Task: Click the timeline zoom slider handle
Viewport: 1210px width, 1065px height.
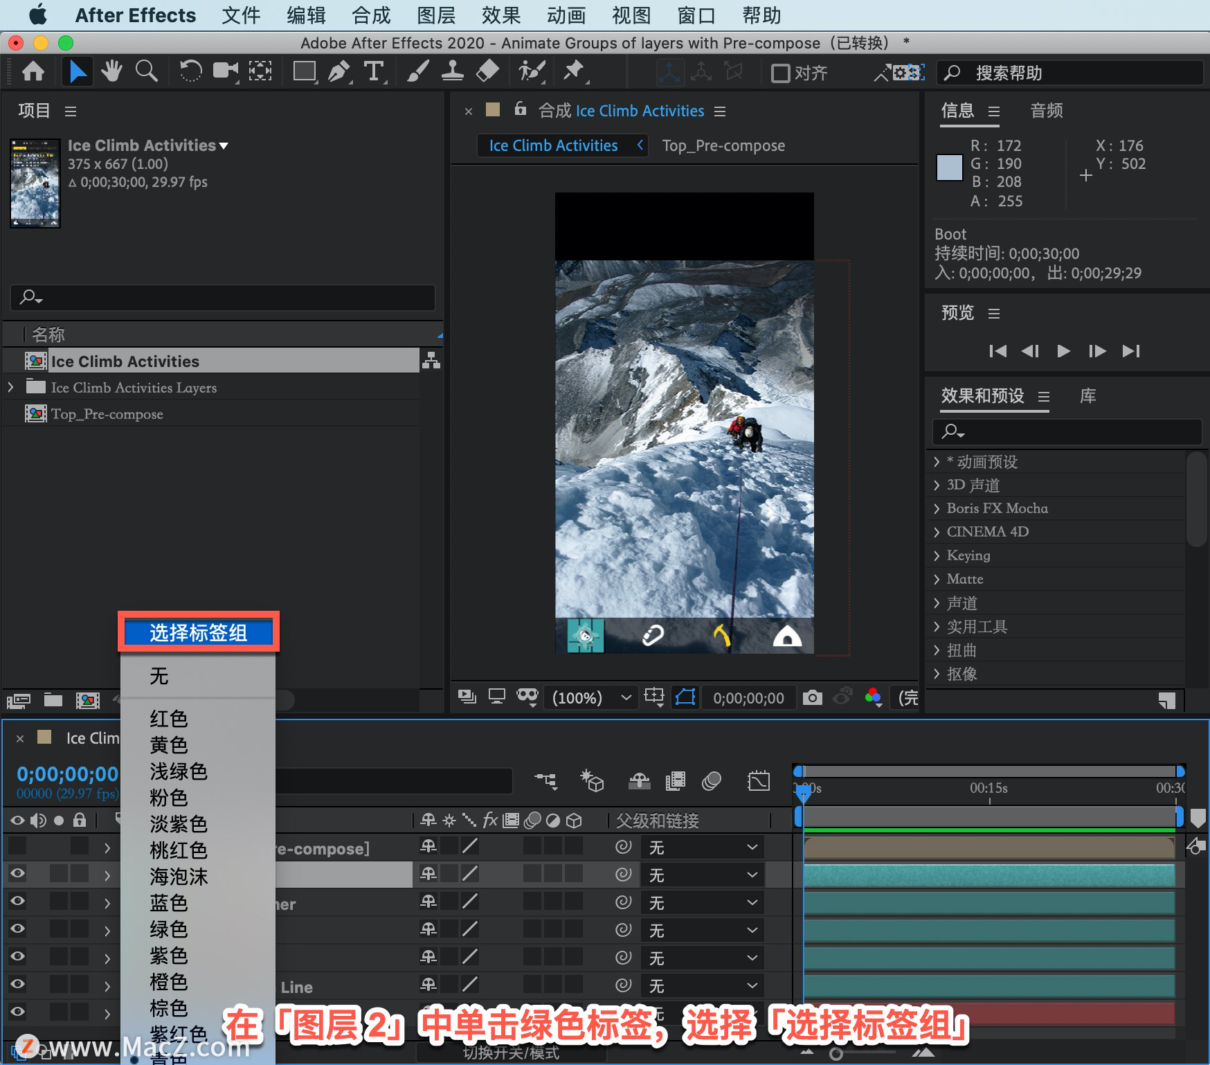Action: (x=836, y=1054)
